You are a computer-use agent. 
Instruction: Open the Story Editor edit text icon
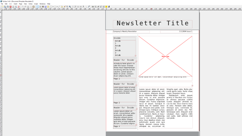75,7
